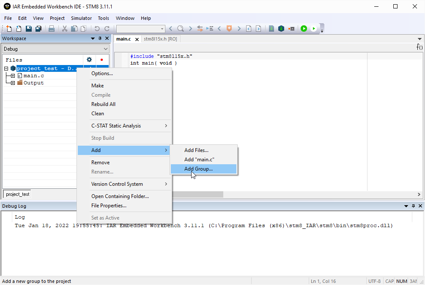Close the Workspace panel

(x=107, y=38)
